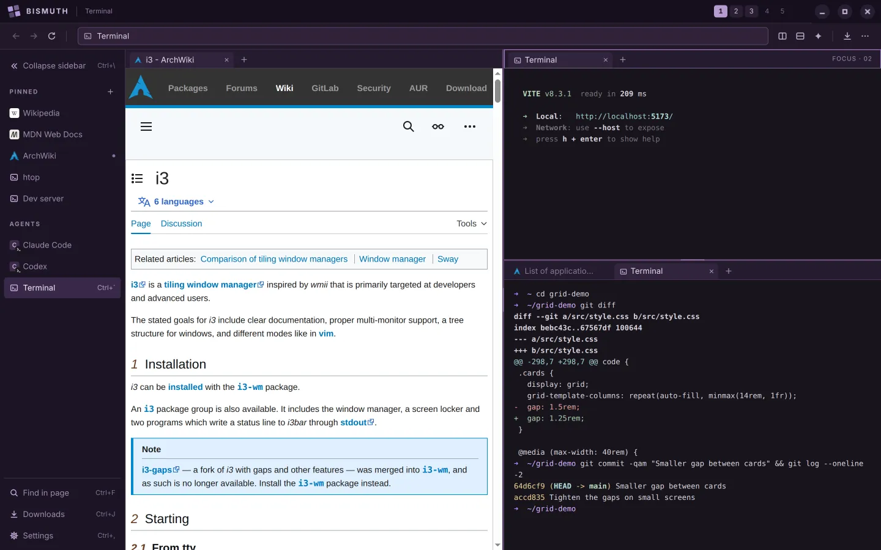Screen dimensions: 881x550
Task: Follow the Sway related article link
Action: [x=448, y=259]
